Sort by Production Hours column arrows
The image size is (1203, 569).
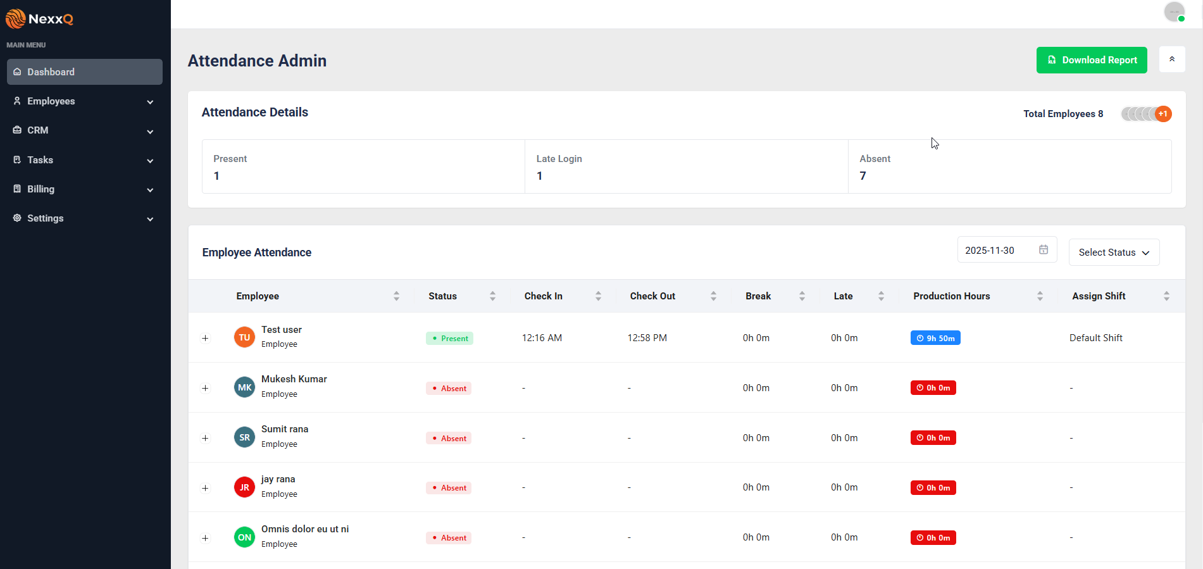click(x=1039, y=296)
